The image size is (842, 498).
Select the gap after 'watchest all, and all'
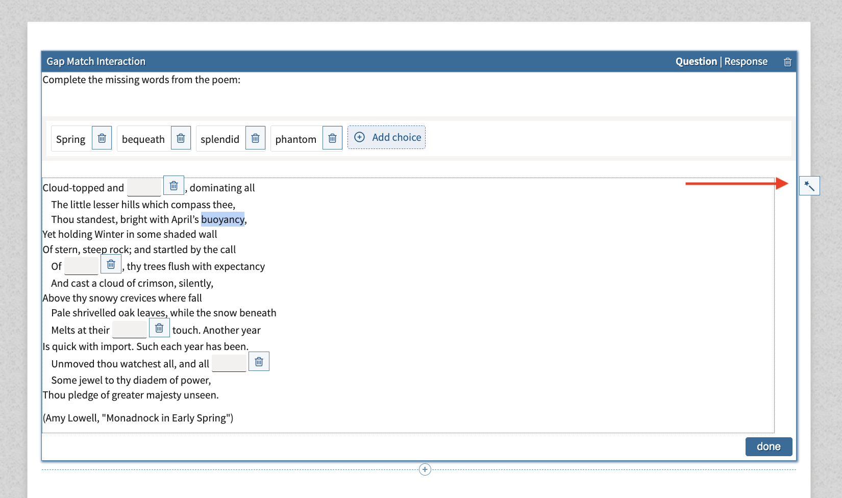point(229,363)
